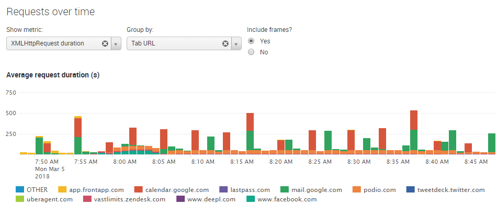Toggle the OTHER legend color swatch
The image size is (497, 204).
pos(20,190)
